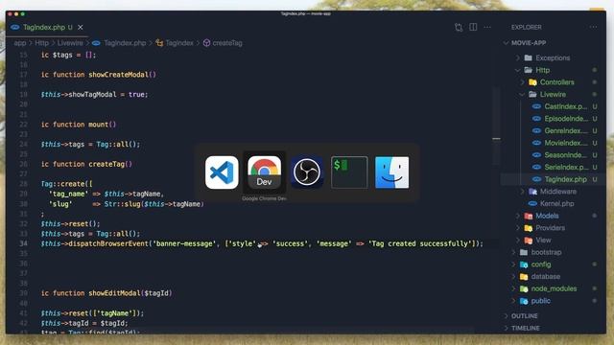Pick Finder in the app switcher

pyautogui.click(x=392, y=172)
